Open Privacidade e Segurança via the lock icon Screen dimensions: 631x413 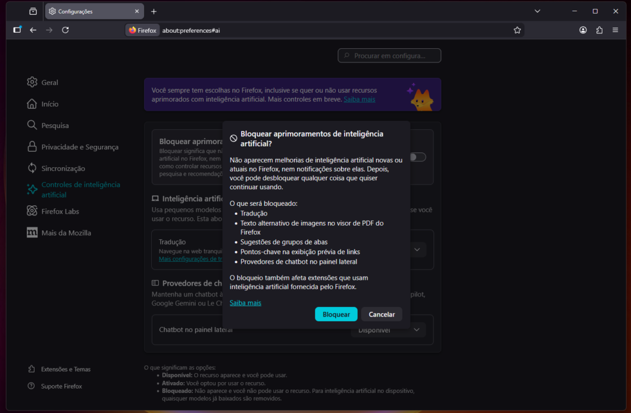coord(32,146)
